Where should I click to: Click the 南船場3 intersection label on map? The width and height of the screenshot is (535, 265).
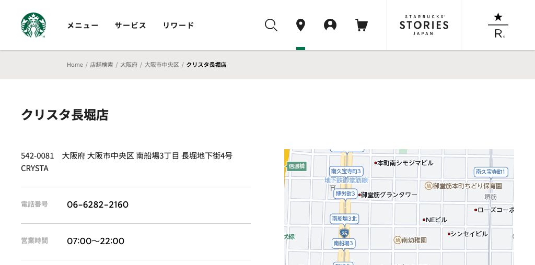(x=344, y=243)
